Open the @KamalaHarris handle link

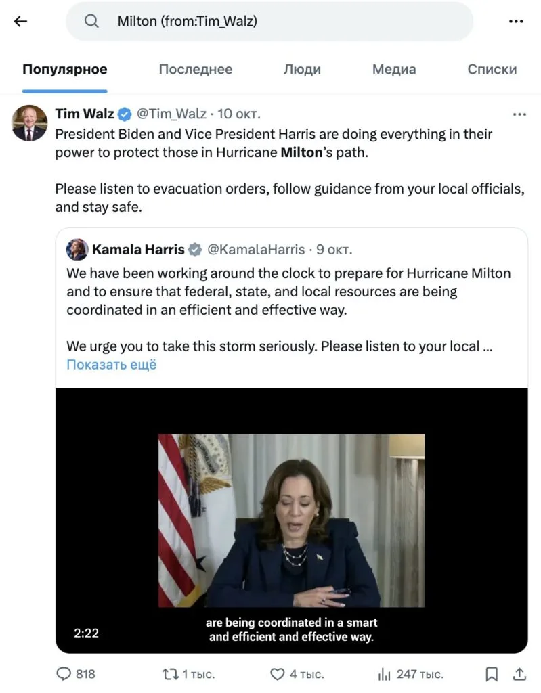(x=256, y=250)
